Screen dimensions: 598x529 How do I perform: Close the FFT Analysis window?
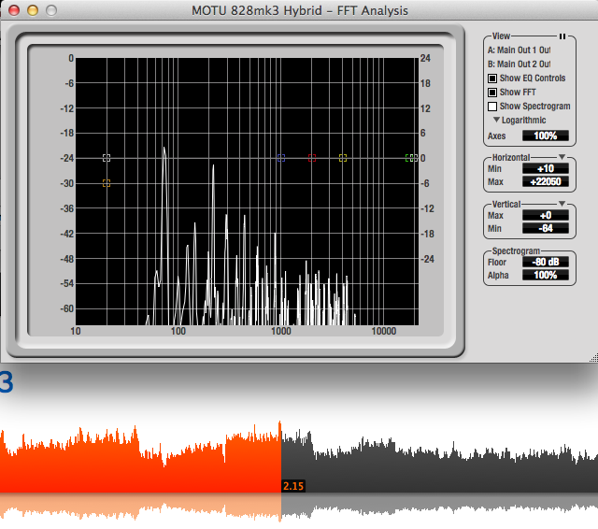pyautogui.click(x=14, y=10)
